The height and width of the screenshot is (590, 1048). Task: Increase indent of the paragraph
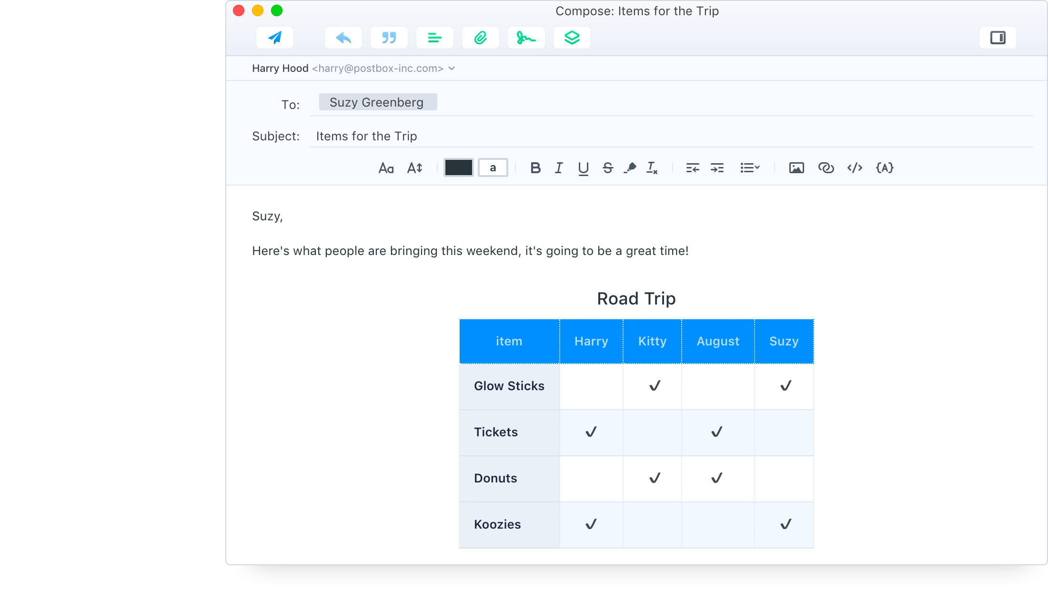(717, 168)
